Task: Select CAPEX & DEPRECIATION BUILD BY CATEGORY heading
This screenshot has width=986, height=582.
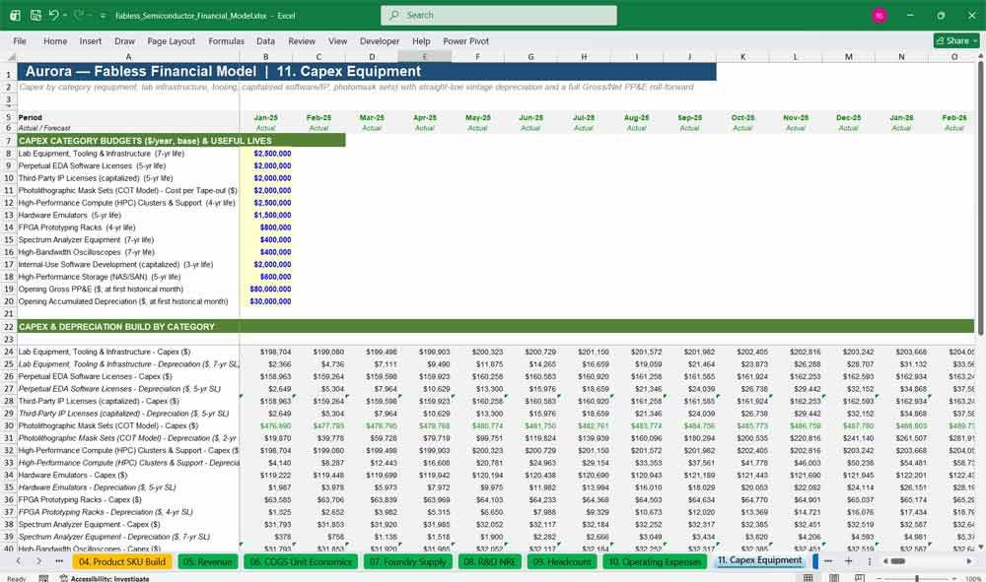Action: [117, 327]
